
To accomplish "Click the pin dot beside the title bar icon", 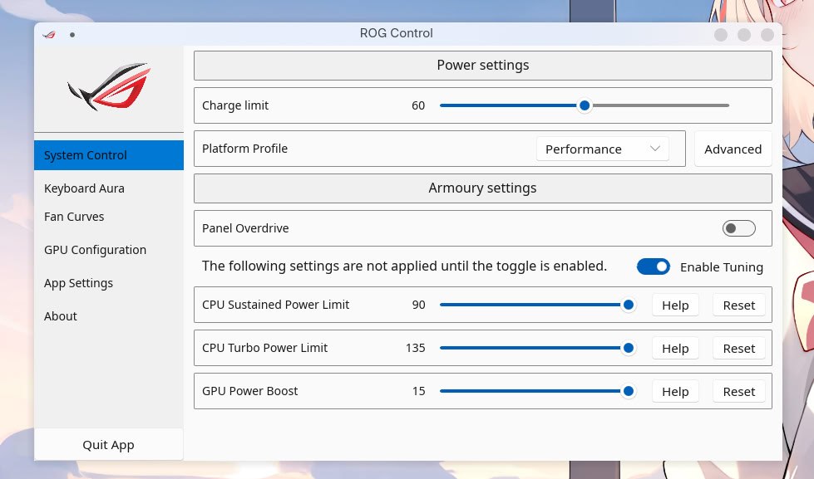I will pos(72,34).
